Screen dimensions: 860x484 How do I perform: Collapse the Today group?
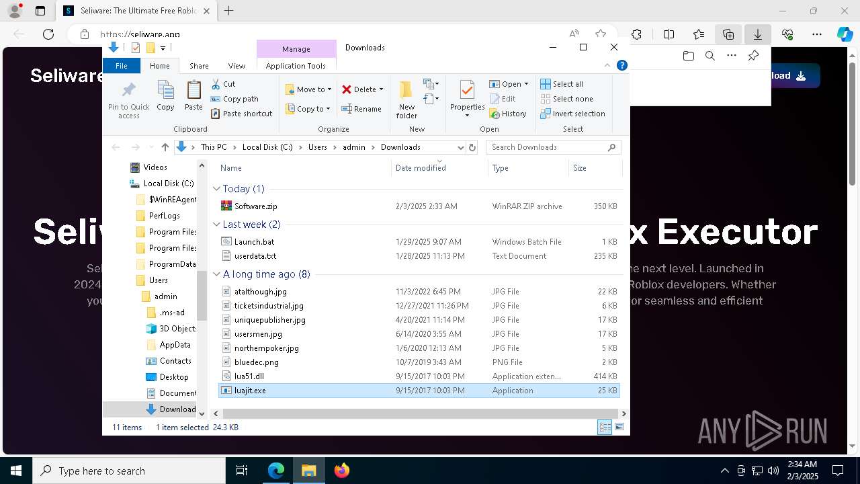[217, 189]
